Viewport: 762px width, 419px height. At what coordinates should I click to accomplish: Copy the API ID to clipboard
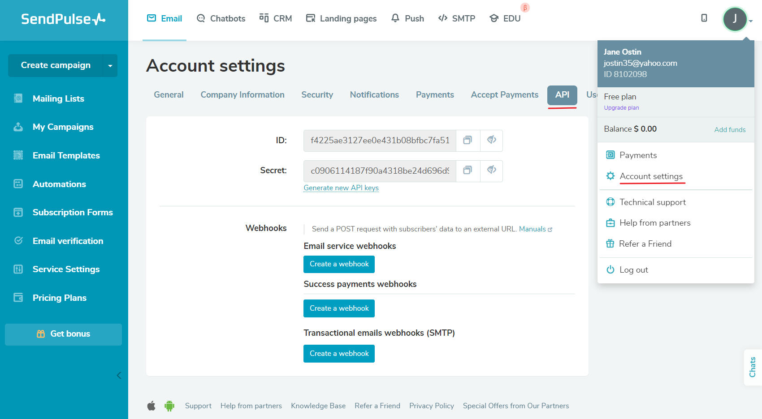pos(468,141)
